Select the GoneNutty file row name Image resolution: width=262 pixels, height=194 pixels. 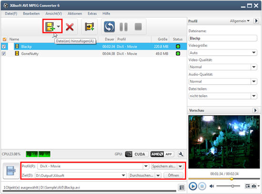point(30,54)
